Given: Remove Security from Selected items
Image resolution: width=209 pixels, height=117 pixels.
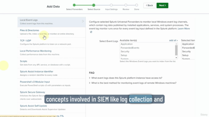Looking at the screenshot, I should (186, 51).
